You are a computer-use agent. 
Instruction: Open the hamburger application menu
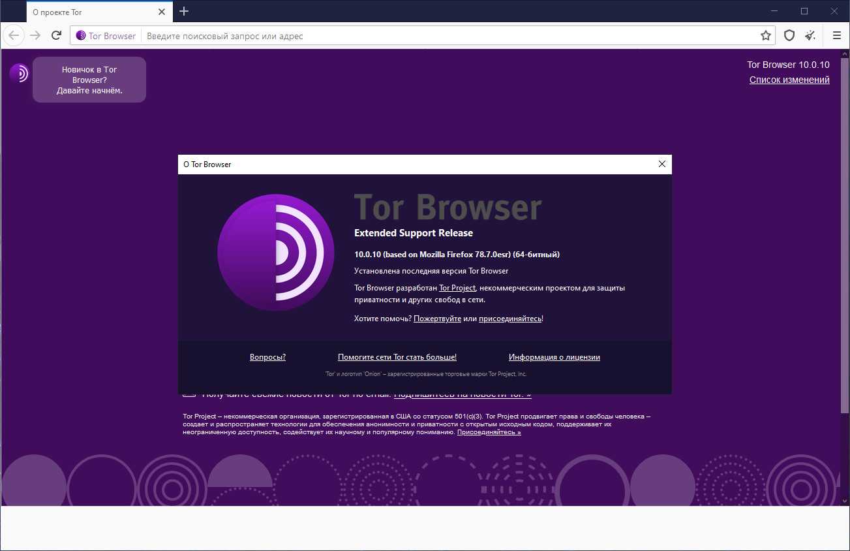coord(837,36)
